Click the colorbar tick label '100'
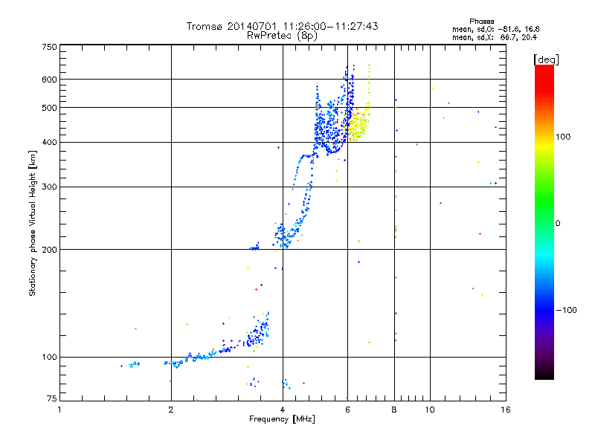The height and width of the screenshot is (446, 595). (563, 137)
